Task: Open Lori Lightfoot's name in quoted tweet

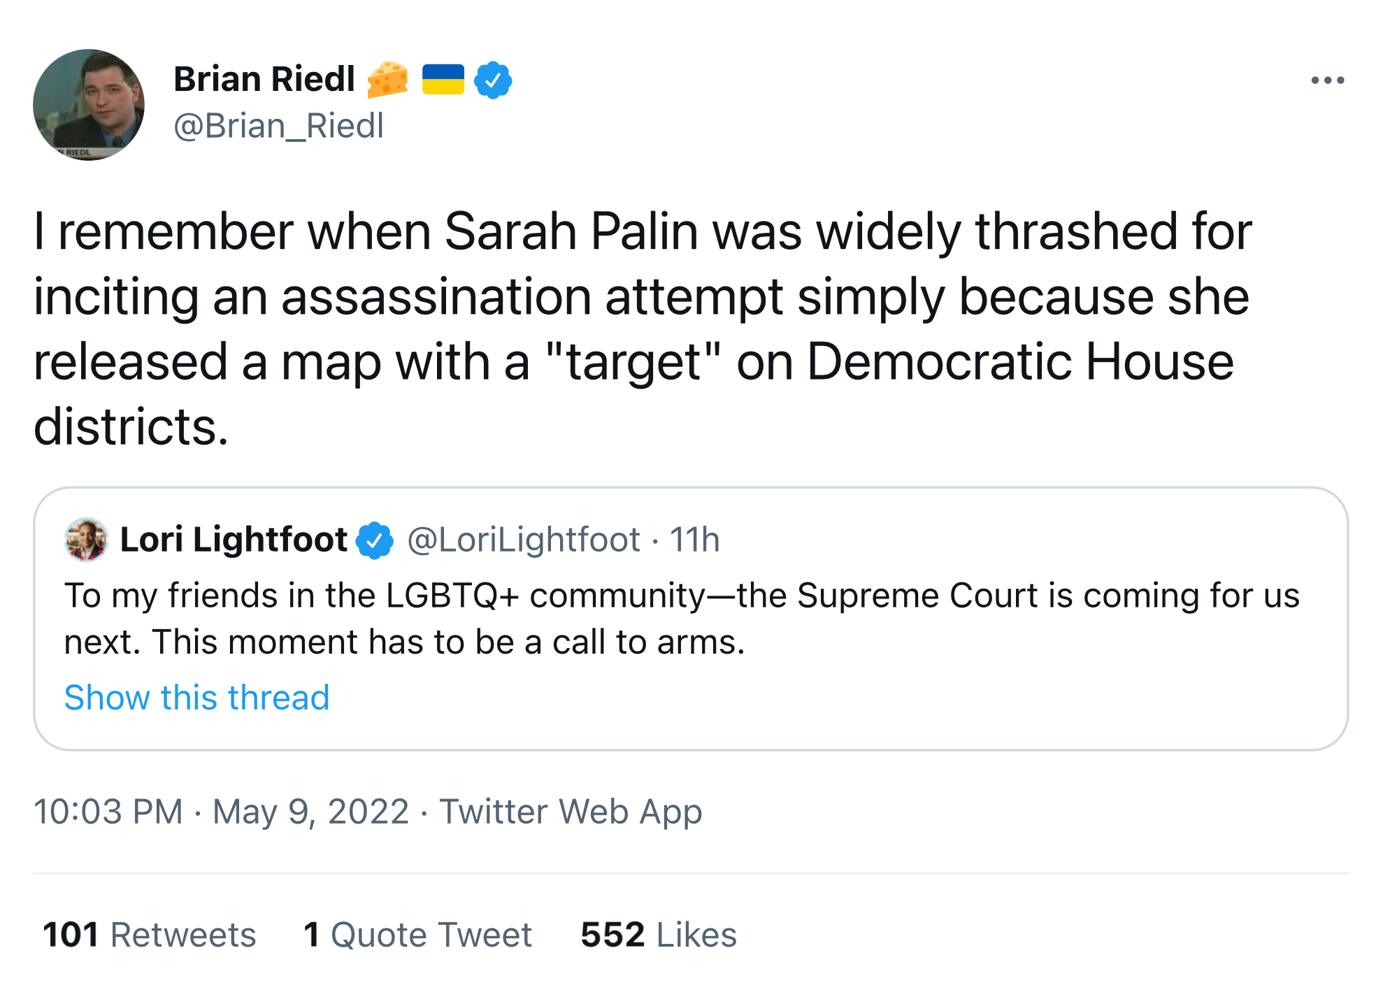Action: click(234, 539)
